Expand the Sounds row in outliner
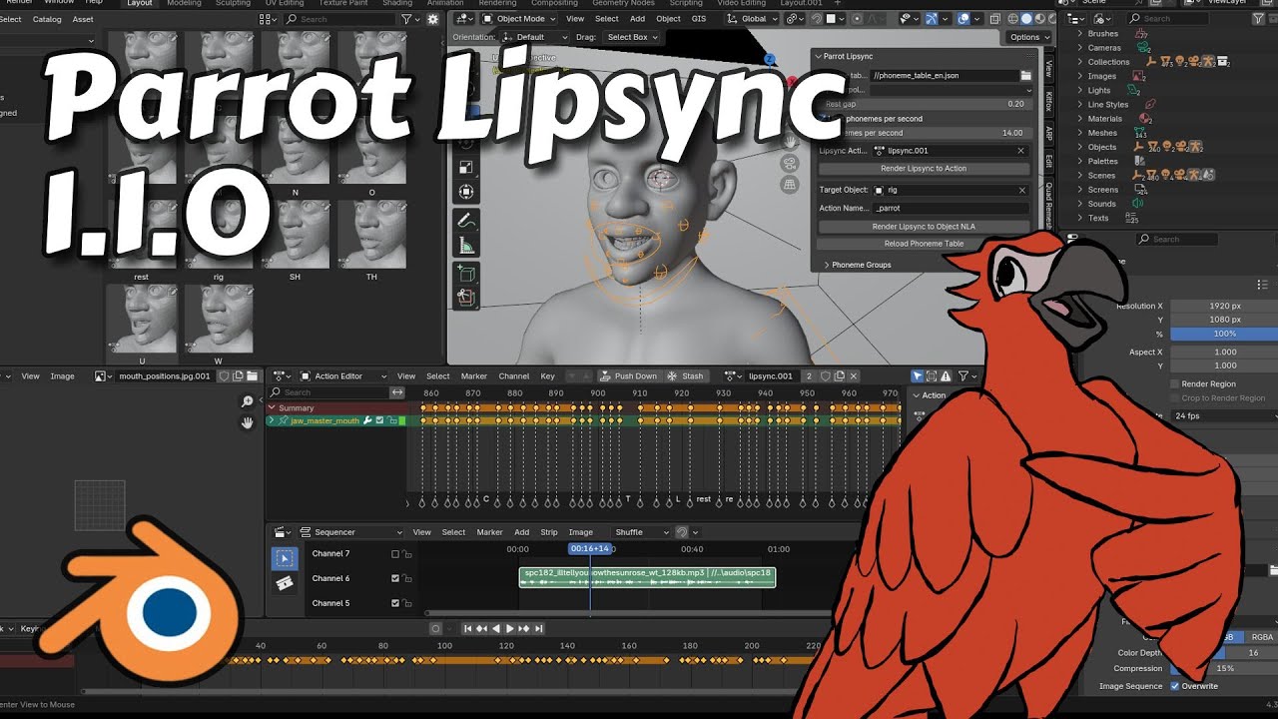 pyautogui.click(x=1081, y=204)
